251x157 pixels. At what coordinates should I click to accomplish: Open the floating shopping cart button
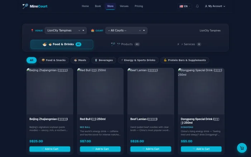point(242,148)
